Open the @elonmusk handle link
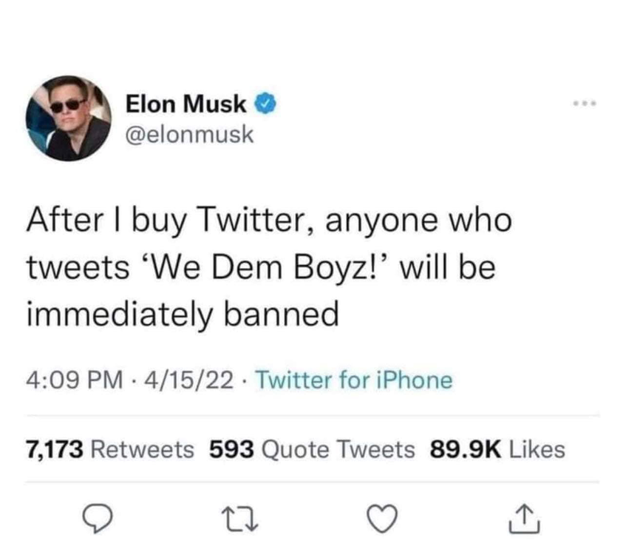Screen dimensions: 626x555 [x=189, y=134]
